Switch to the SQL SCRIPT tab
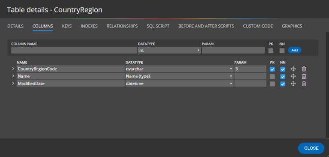The width and height of the screenshot is (329, 157). pos(158,26)
